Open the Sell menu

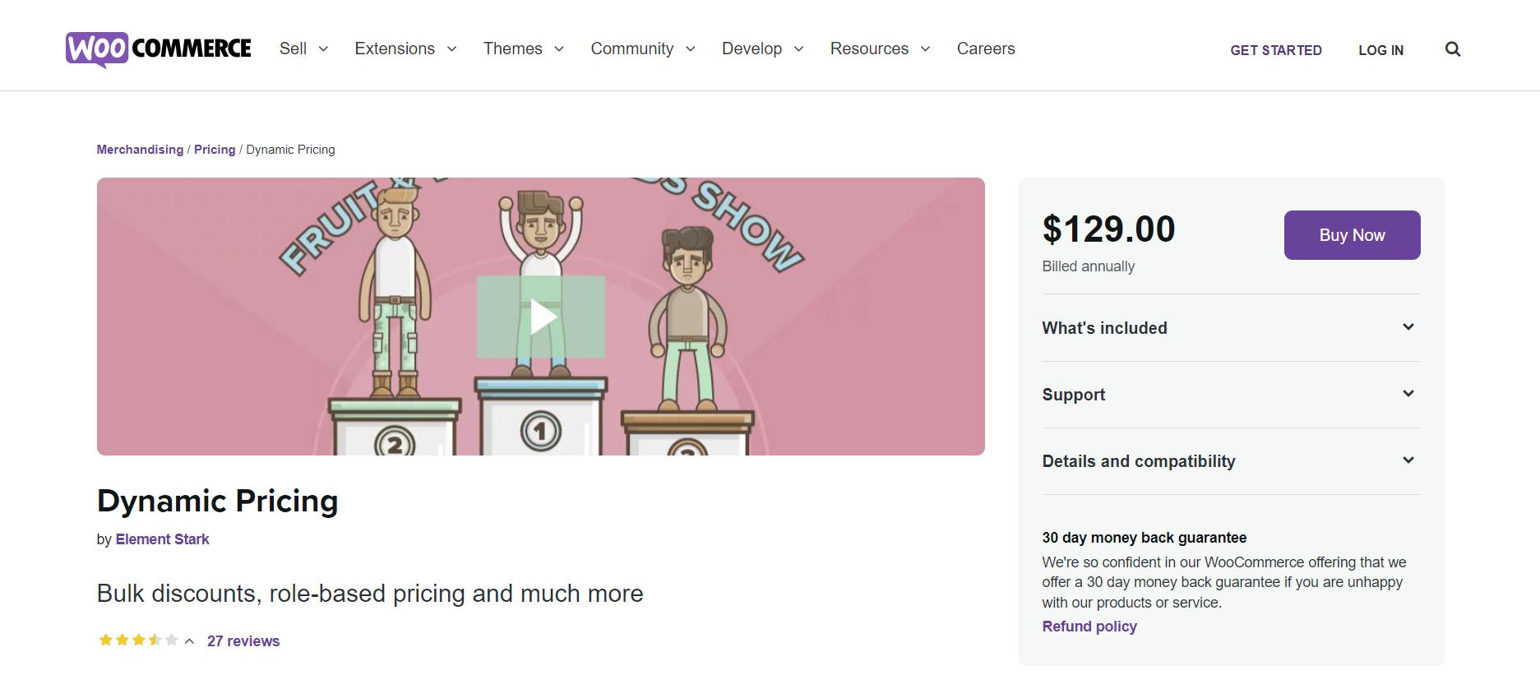click(x=293, y=49)
